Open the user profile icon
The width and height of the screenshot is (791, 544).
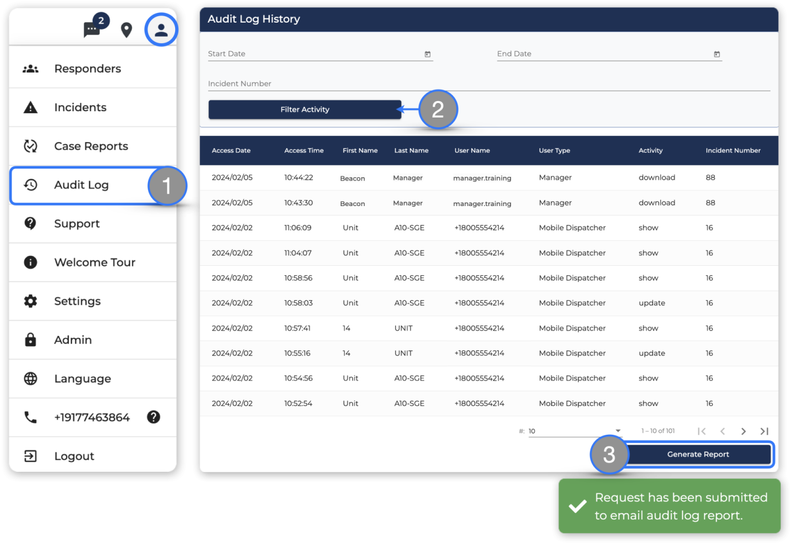click(x=161, y=30)
